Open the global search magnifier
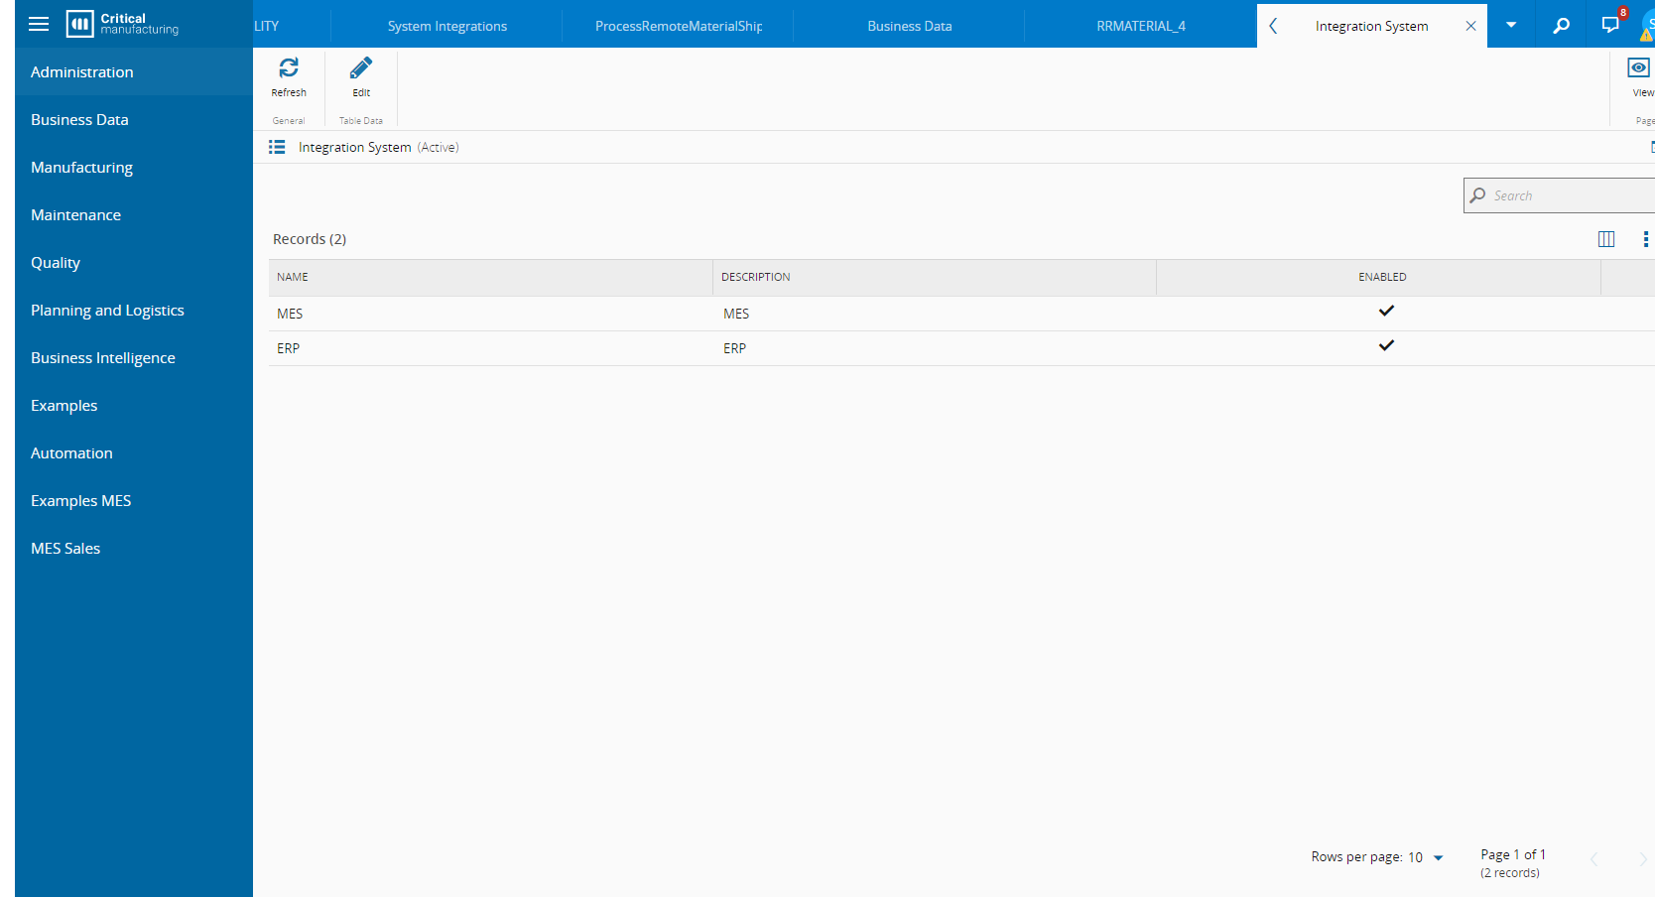The height and width of the screenshot is (897, 1655). (1561, 25)
